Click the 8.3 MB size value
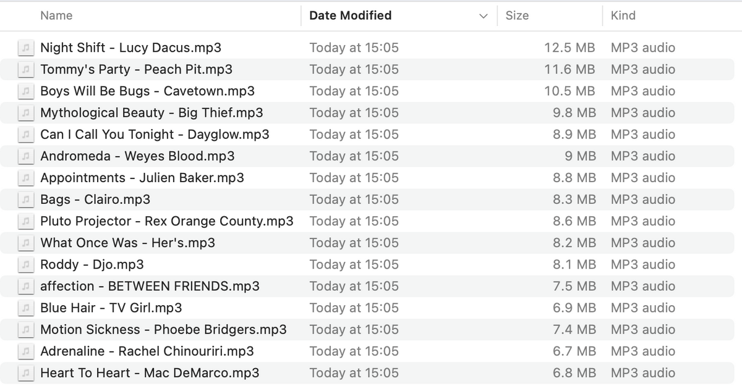The height and width of the screenshot is (386, 742). pyautogui.click(x=574, y=199)
